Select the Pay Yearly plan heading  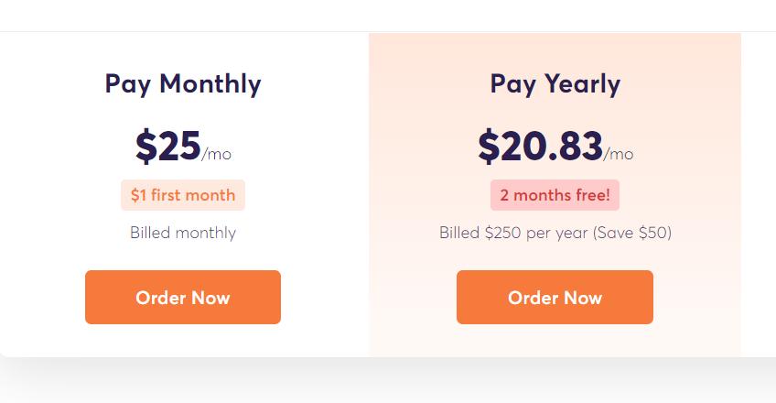tap(555, 83)
